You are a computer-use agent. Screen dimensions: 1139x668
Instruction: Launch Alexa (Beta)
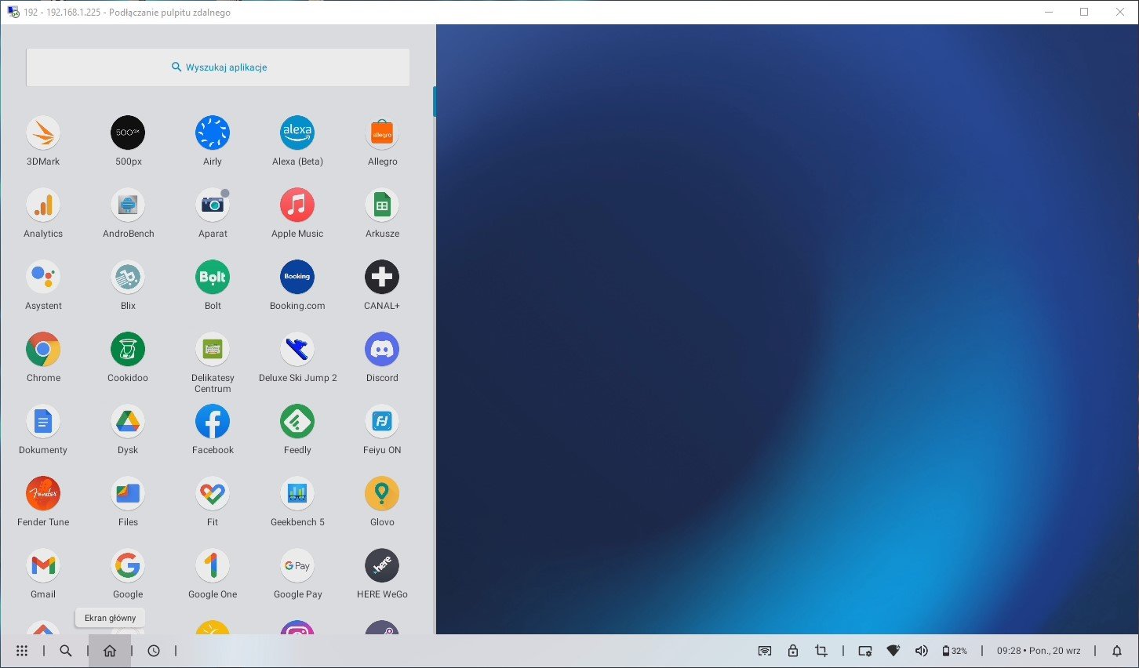coord(297,133)
